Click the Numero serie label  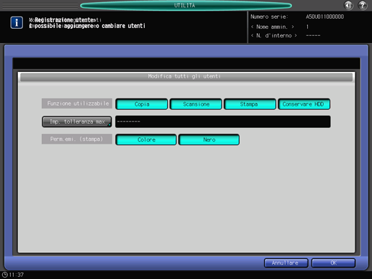point(269,17)
